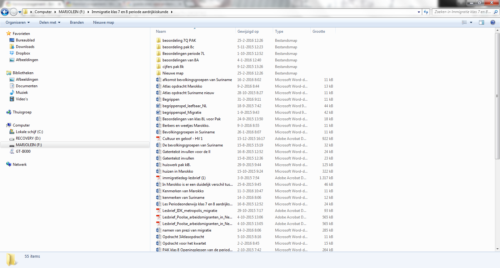Image resolution: width=500 pixels, height=268 pixels.
Task: Click the Branden toolbar item
Action: [x=77, y=22]
